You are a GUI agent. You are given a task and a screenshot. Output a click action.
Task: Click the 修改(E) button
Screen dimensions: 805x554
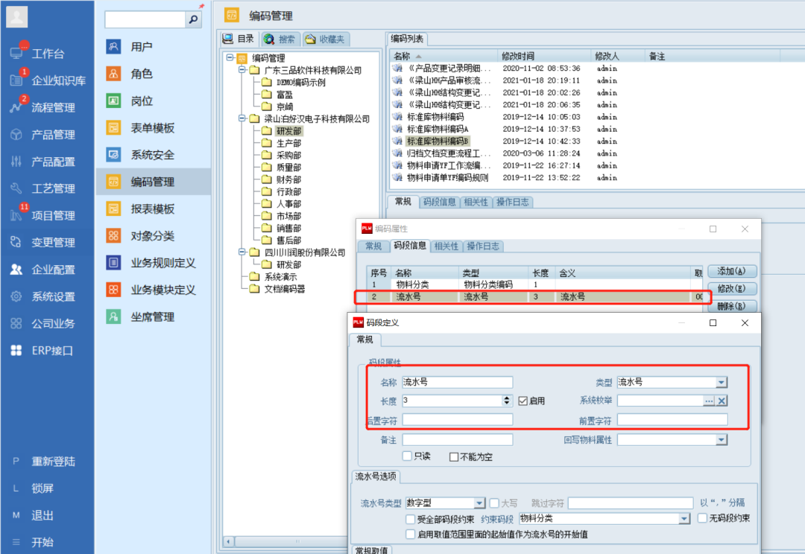[732, 288]
